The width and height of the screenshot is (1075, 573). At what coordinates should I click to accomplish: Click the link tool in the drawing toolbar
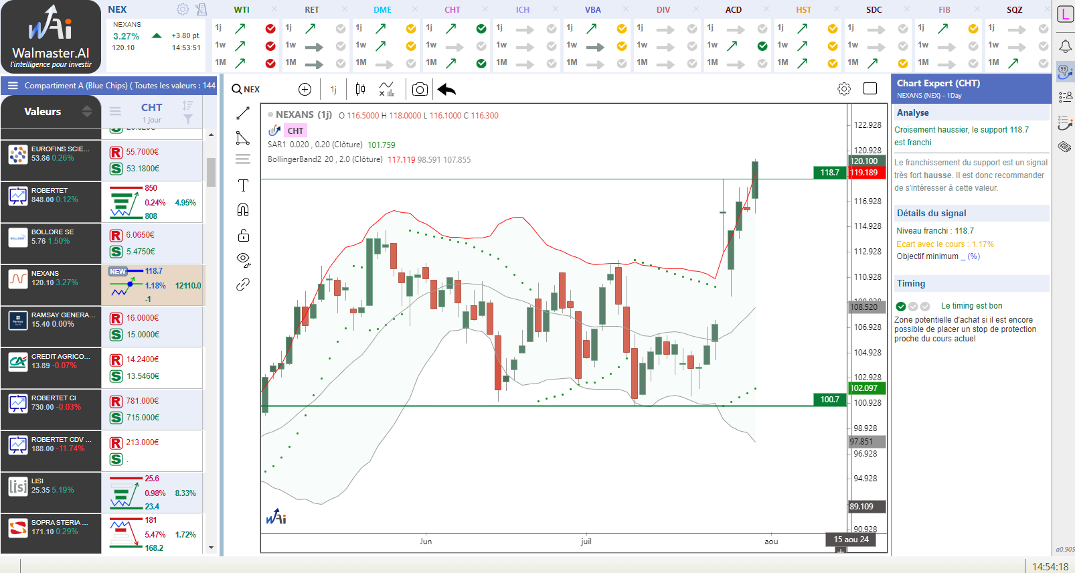243,284
